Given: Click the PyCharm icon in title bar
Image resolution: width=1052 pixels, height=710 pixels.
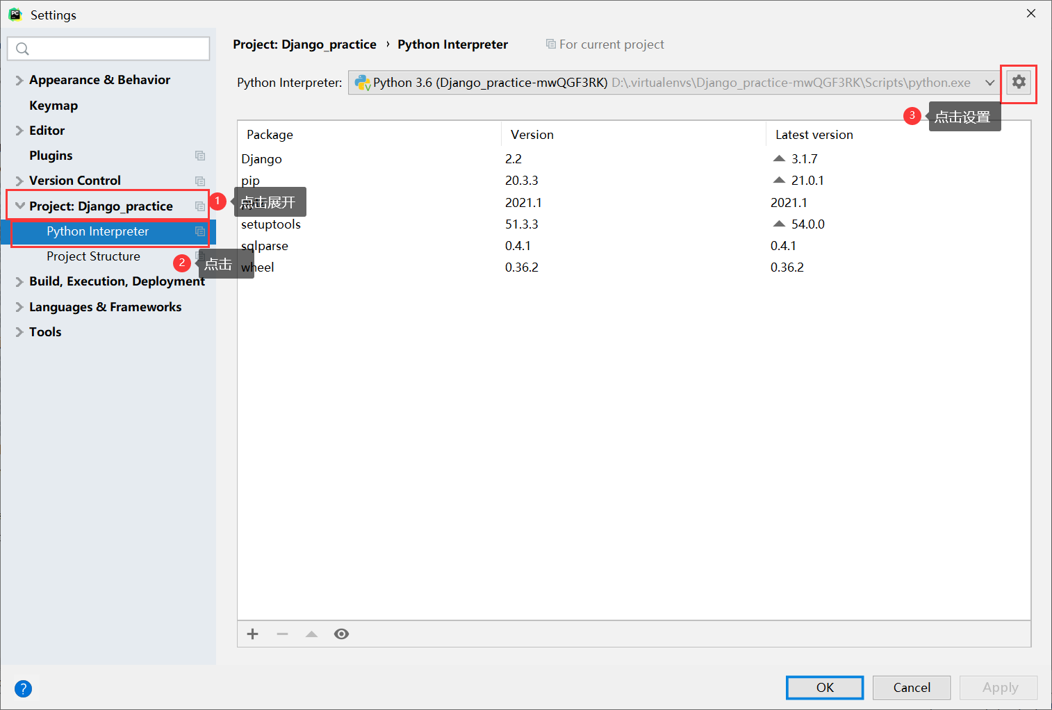Looking at the screenshot, I should (15, 15).
